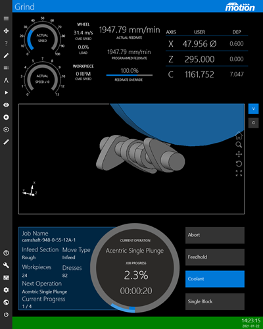
Task: Open the eye view icon in sidebar
Action: coord(6,105)
